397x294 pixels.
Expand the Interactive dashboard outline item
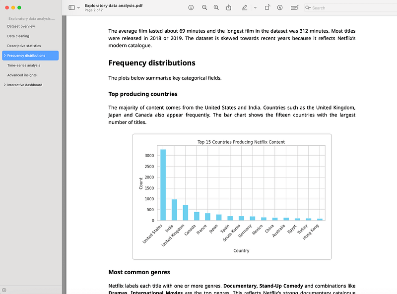pos(5,85)
